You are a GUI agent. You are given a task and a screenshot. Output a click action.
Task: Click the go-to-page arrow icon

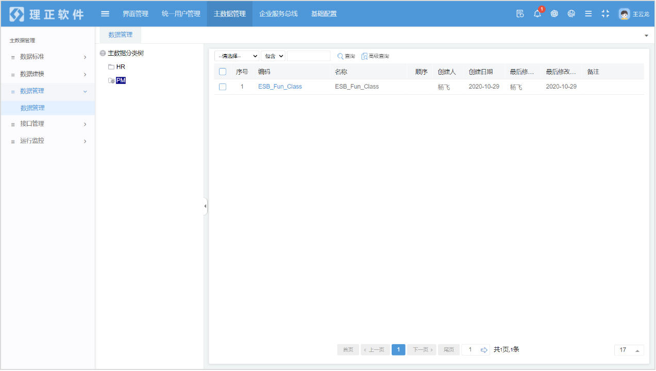pos(484,350)
